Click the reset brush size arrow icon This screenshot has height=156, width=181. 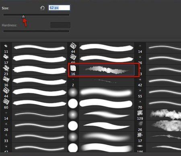tap(42, 8)
